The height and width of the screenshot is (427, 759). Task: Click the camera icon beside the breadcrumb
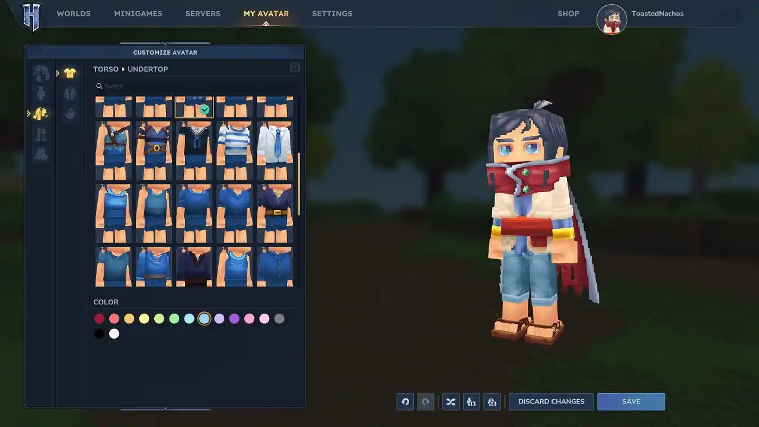pos(295,68)
